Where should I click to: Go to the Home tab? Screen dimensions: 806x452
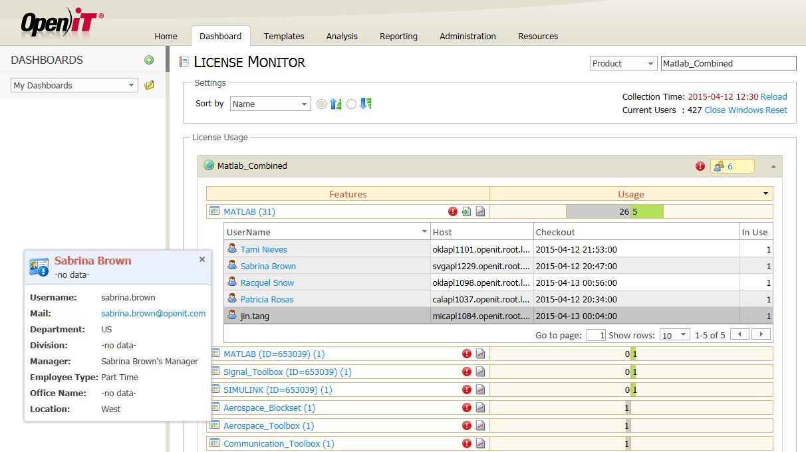[x=166, y=36]
